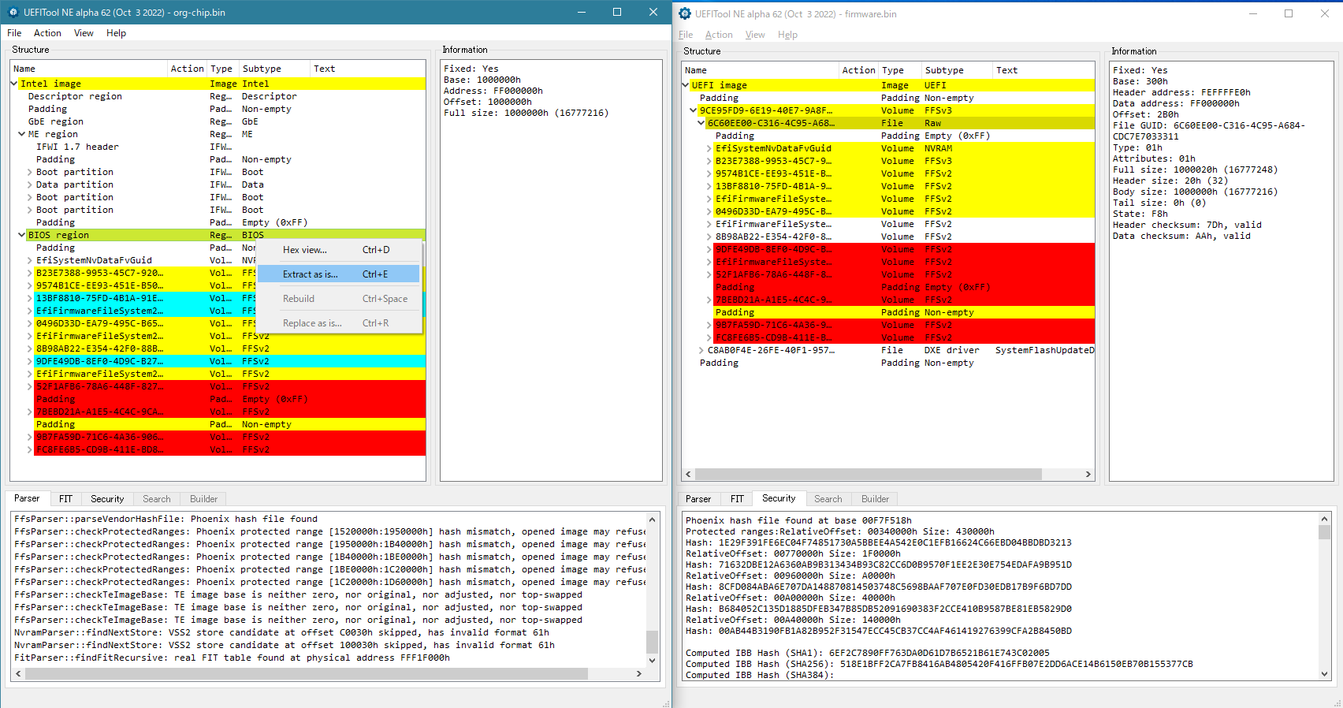Viewport: 1343px width, 708px height.
Task: Expand the Data partition node
Action: [30, 184]
